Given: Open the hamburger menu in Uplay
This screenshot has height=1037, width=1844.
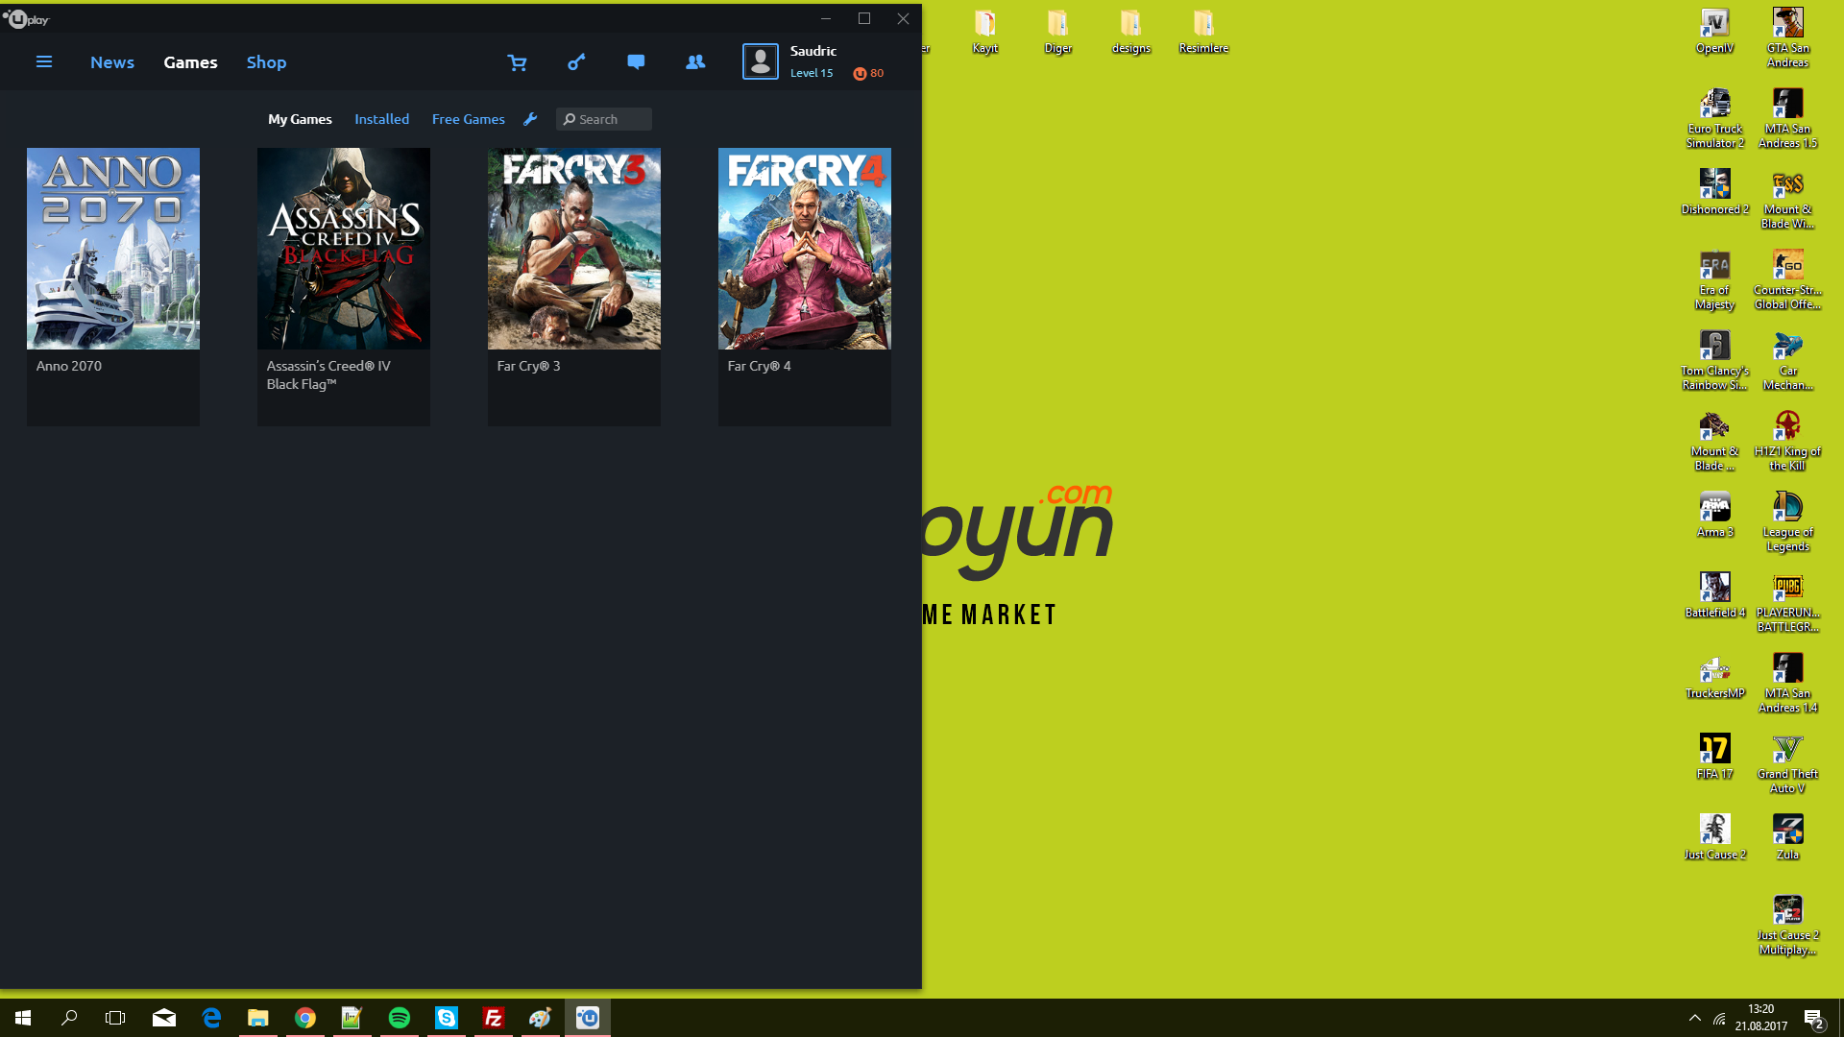Looking at the screenshot, I should coord(44,62).
